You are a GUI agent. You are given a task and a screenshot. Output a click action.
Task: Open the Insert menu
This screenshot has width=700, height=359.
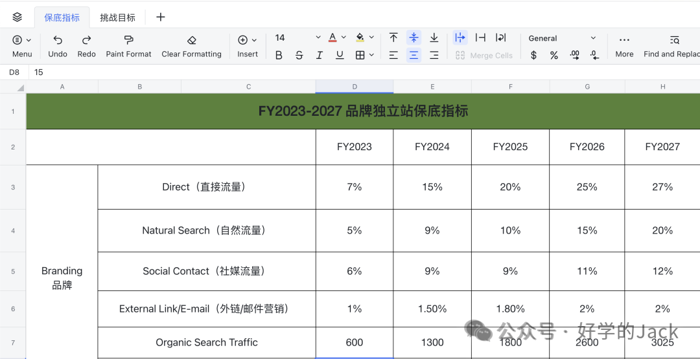click(x=248, y=46)
